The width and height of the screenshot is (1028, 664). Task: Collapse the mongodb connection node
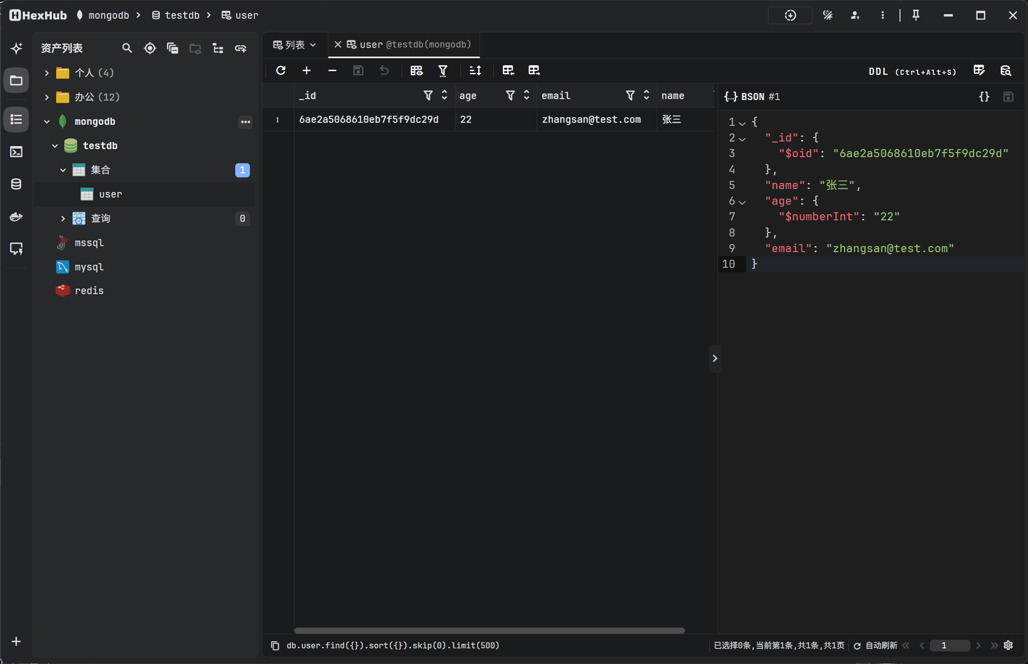[47, 121]
